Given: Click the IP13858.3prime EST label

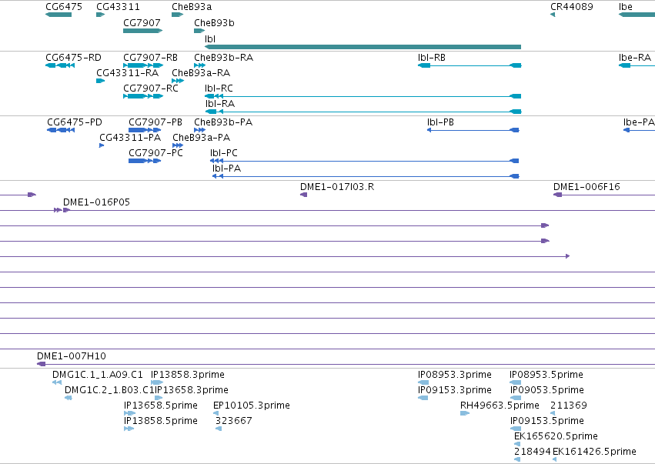Looking at the screenshot, I should [188, 375].
